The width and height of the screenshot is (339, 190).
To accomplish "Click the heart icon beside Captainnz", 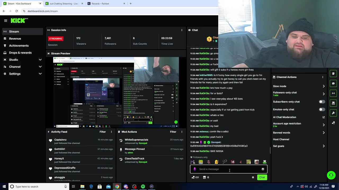I will [51, 141].
